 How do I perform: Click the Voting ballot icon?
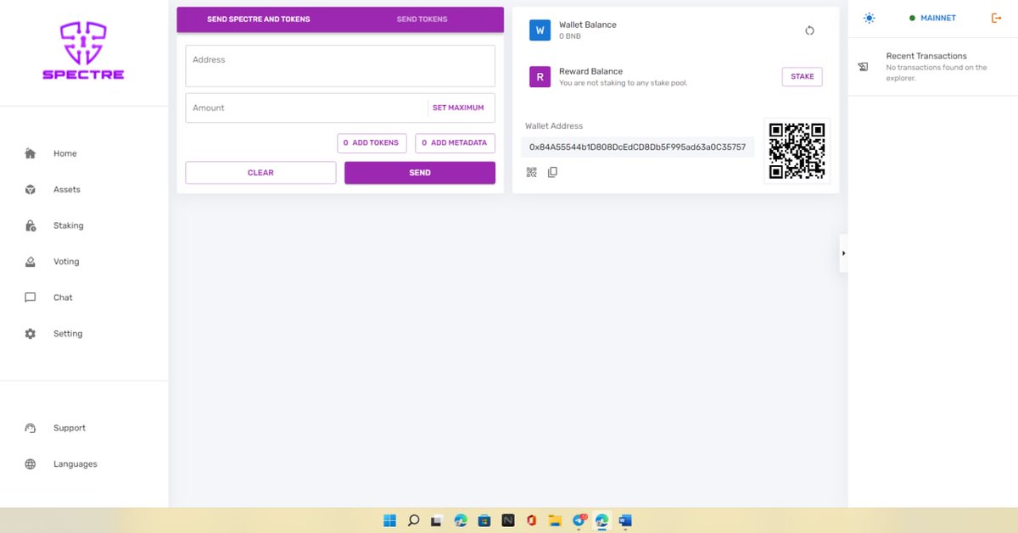(31, 262)
